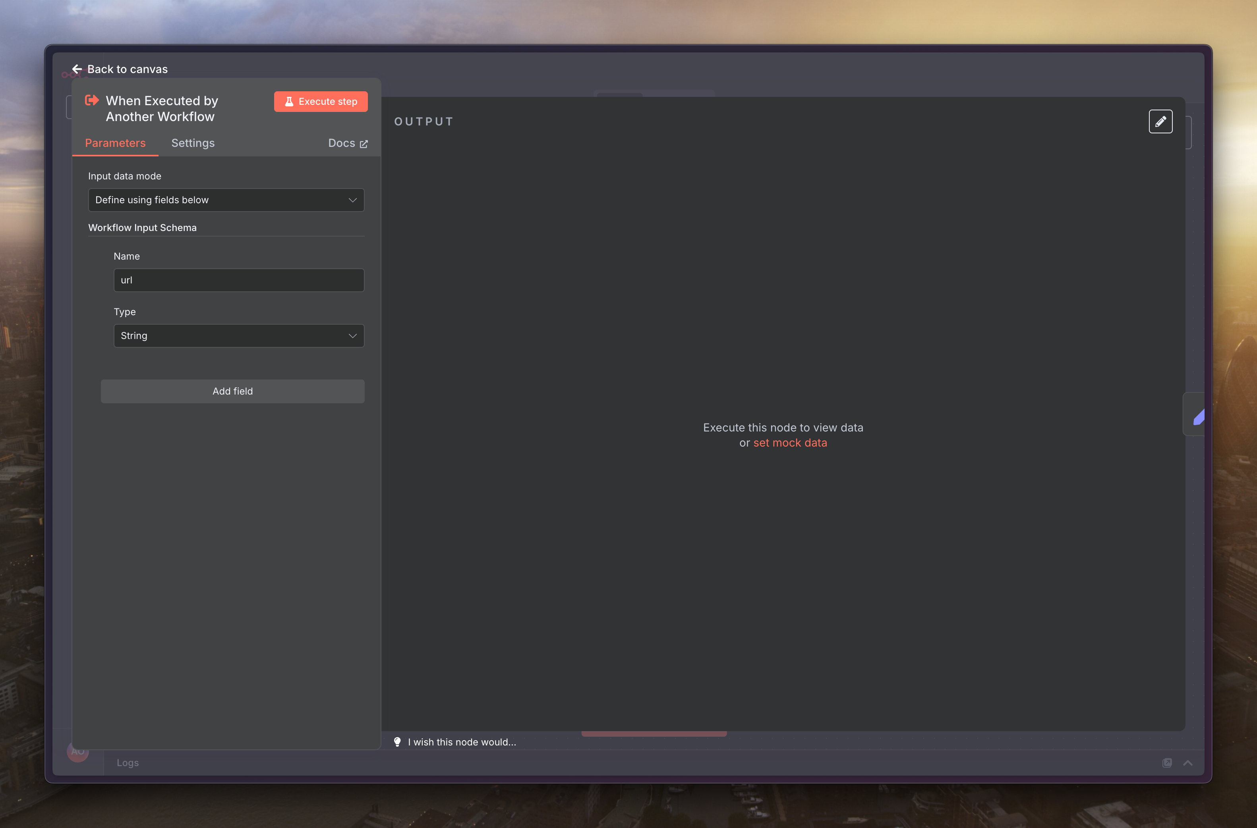Select the Parameters tab
This screenshot has height=828, width=1257.
(x=115, y=143)
